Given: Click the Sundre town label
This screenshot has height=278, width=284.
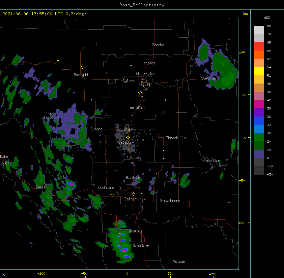Looking at the screenshot, I should click(96, 129).
